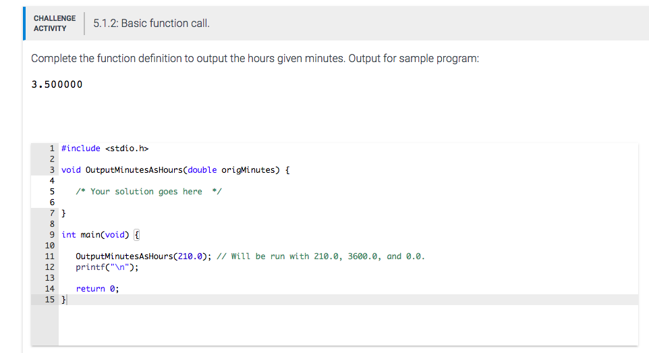
Task: Click the sample output '3.500000'
Action: [x=57, y=84]
